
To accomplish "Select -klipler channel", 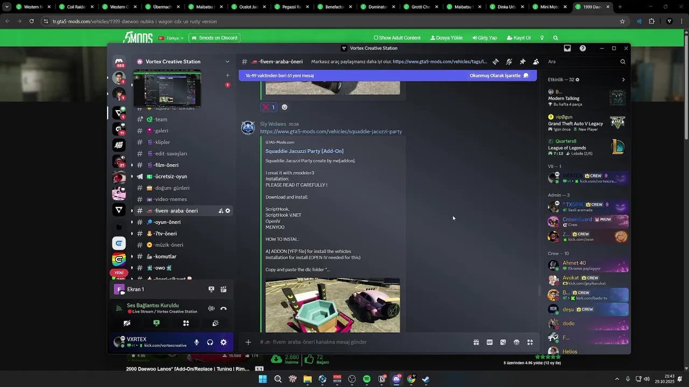I will [183, 142].
